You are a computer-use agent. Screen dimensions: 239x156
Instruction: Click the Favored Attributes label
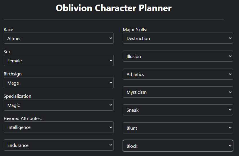(x=23, y=118)
